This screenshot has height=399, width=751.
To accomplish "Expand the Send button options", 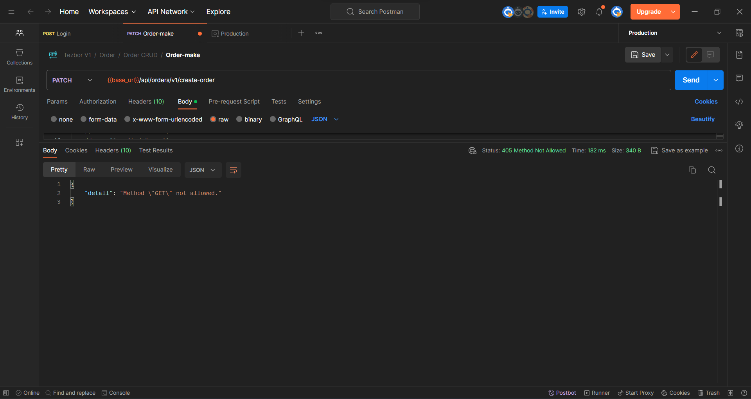I will 716,80.
